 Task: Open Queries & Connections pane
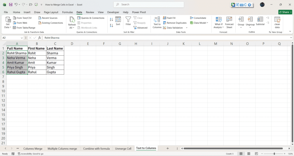[x=91, y=18]
